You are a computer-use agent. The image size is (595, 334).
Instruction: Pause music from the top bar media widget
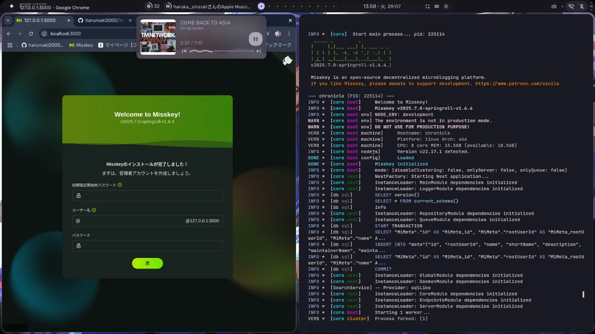pyautogui.click(x=169, y=6)
